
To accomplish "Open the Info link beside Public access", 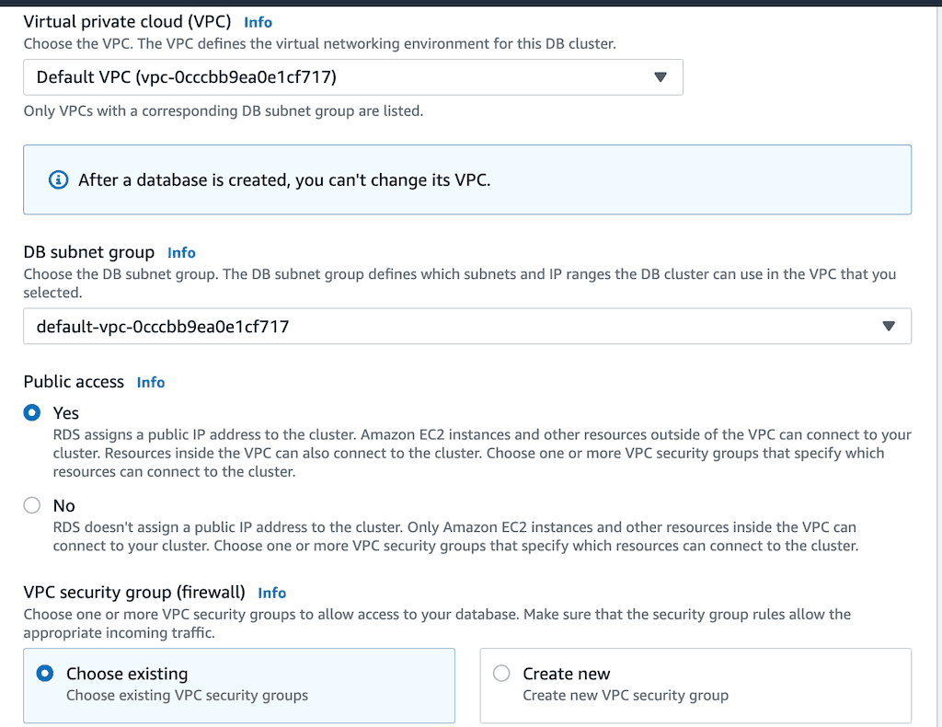I will (x=150, y=382).
